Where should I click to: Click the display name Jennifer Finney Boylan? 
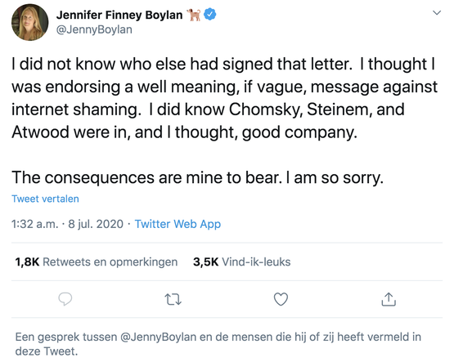[119, 15]
